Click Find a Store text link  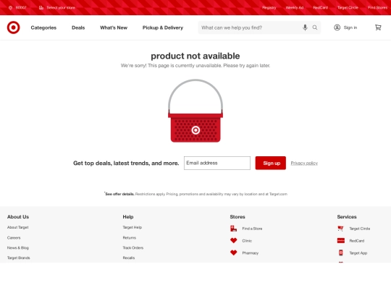pyautogui.click(x=252, y=229)
